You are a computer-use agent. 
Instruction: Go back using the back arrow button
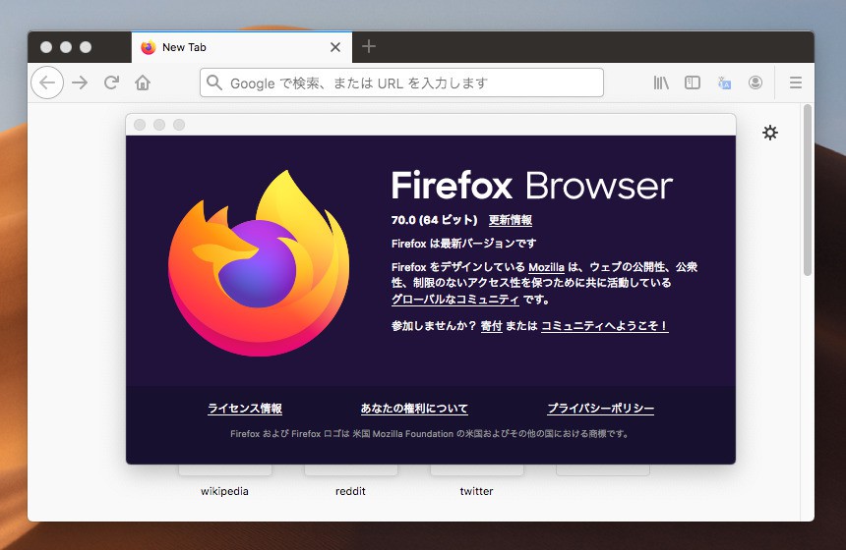pyautogui.click(x=47, y=82)
